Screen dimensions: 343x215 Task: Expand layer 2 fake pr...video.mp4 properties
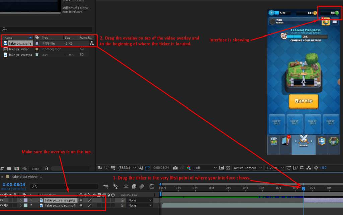pos(21,205)
